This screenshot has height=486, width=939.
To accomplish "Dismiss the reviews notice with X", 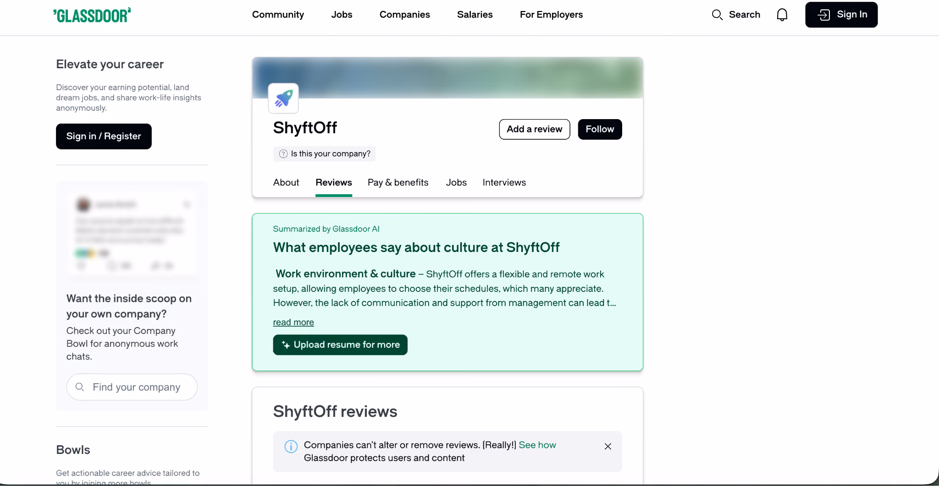I will coord(608,446).
